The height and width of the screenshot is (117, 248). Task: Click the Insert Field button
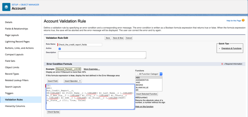coord(53,81)
